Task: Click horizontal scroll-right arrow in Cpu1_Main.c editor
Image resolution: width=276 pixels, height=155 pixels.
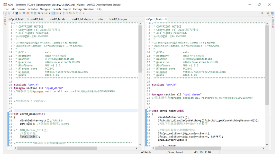Action: (263, 148)
